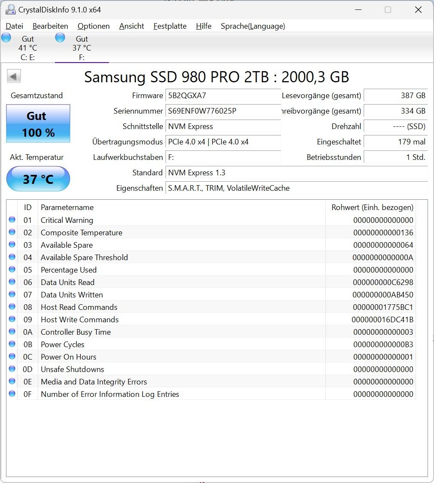Click the status orb for Critical Warning
This screenshot has height=483, width=434.
[12, 219]
